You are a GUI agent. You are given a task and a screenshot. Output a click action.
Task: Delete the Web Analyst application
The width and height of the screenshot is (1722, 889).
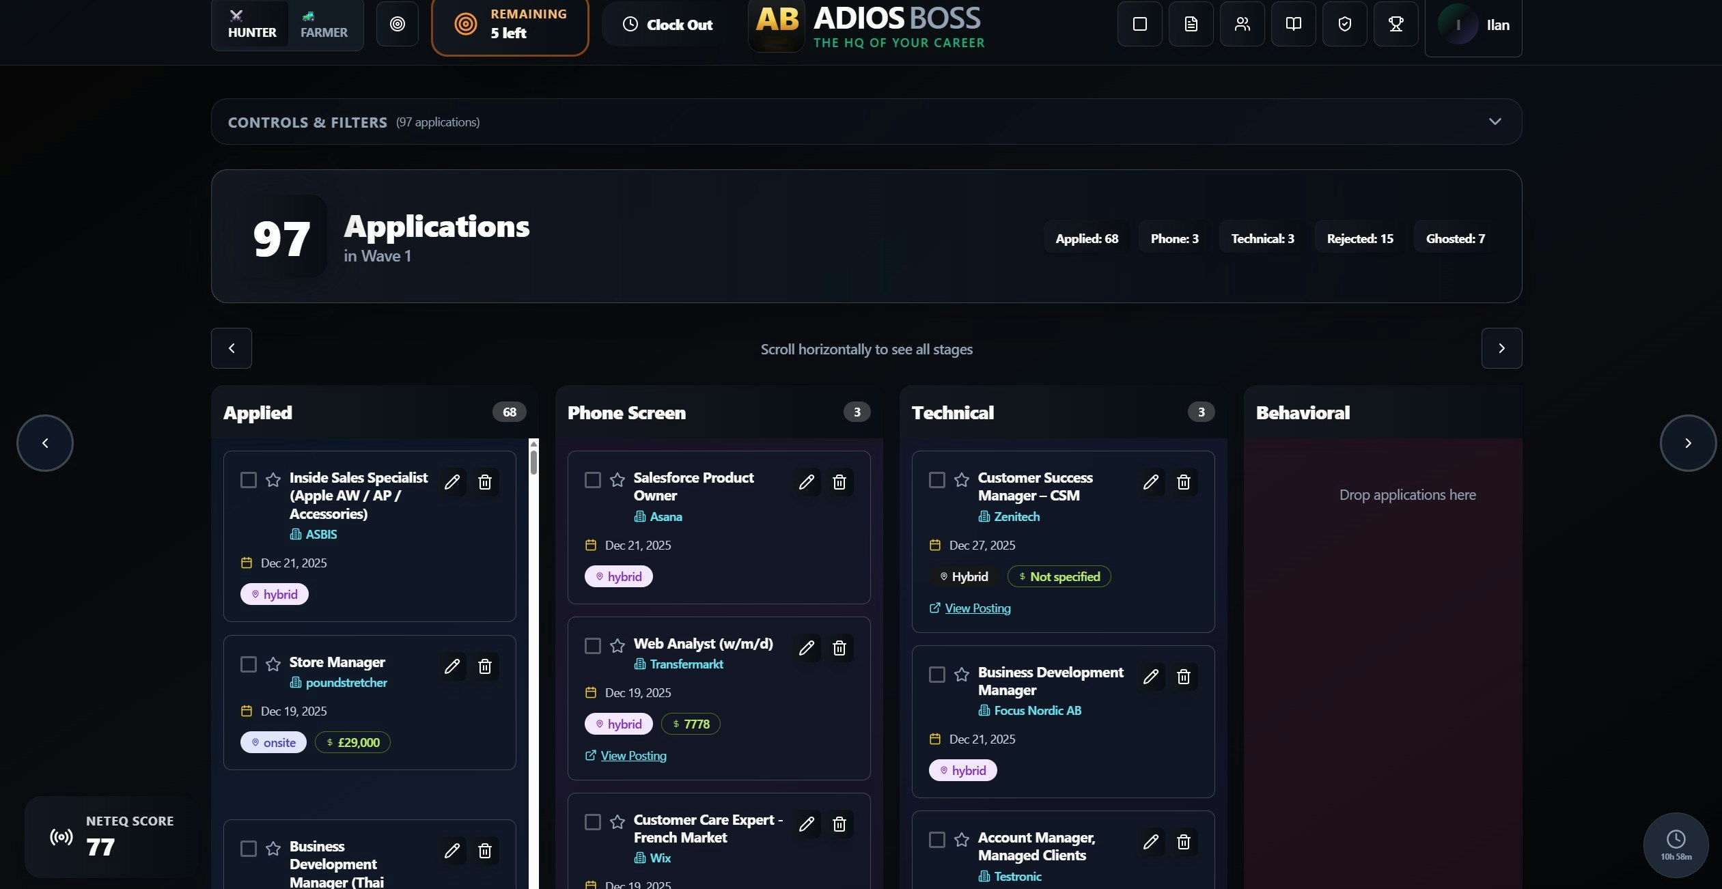(839, 648)
